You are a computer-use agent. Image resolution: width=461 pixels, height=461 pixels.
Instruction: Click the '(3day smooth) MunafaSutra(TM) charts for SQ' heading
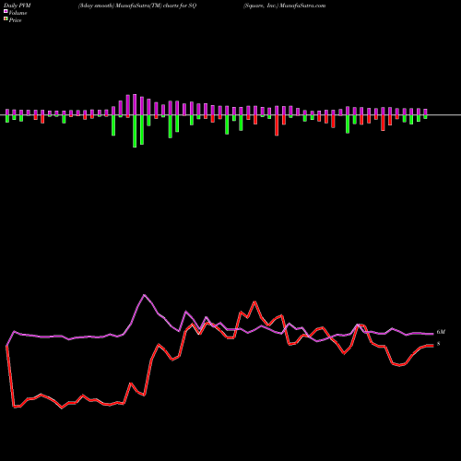click(x=137, y=6)
